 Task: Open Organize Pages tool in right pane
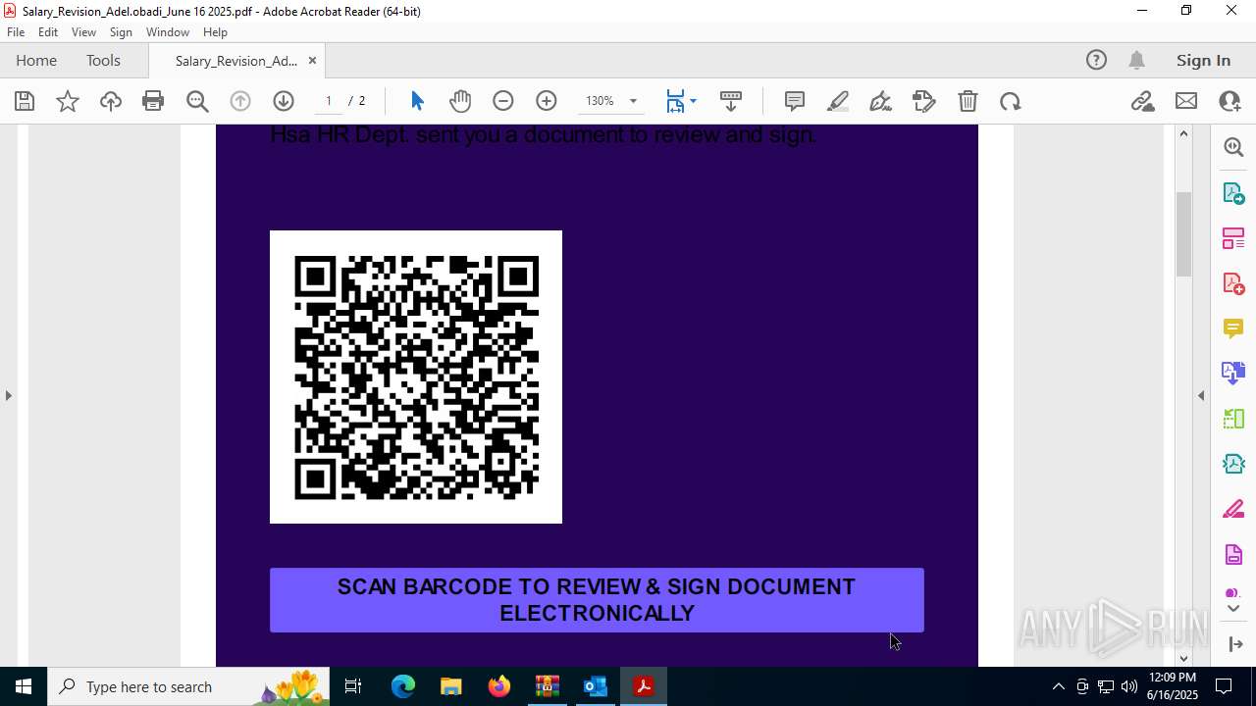click(x=1233, y=238)
